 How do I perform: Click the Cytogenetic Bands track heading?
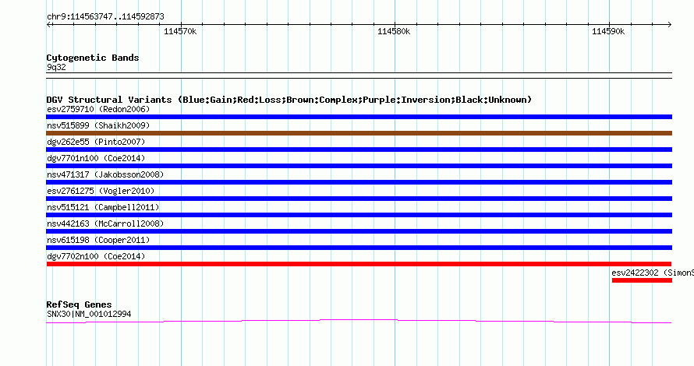pos(93,58)
